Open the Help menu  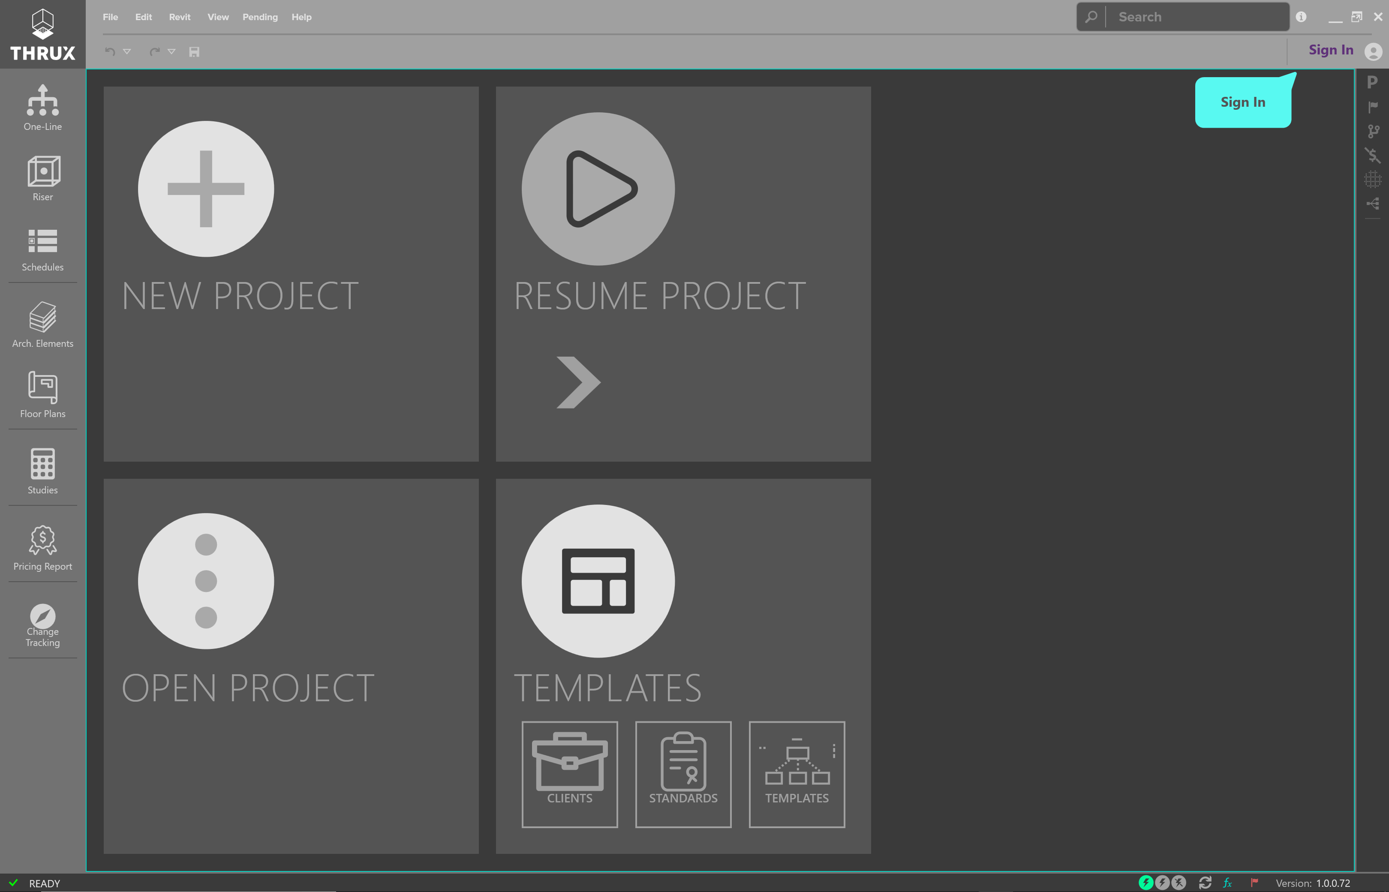pyautogui.click(x=301, y=17)
